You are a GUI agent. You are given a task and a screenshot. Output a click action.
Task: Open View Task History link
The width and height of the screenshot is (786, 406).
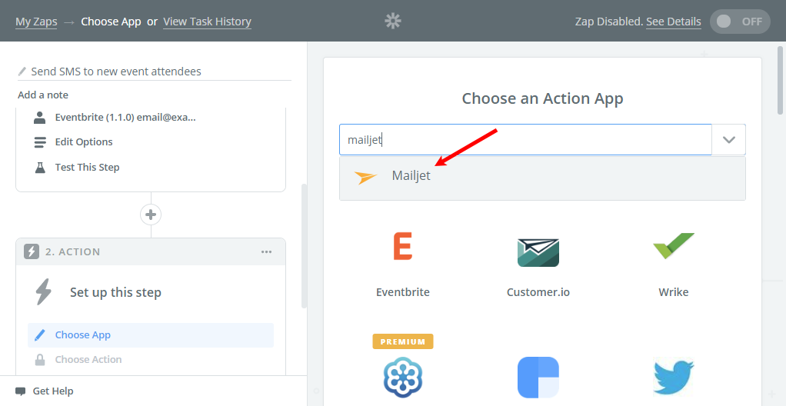click(207, 22)
